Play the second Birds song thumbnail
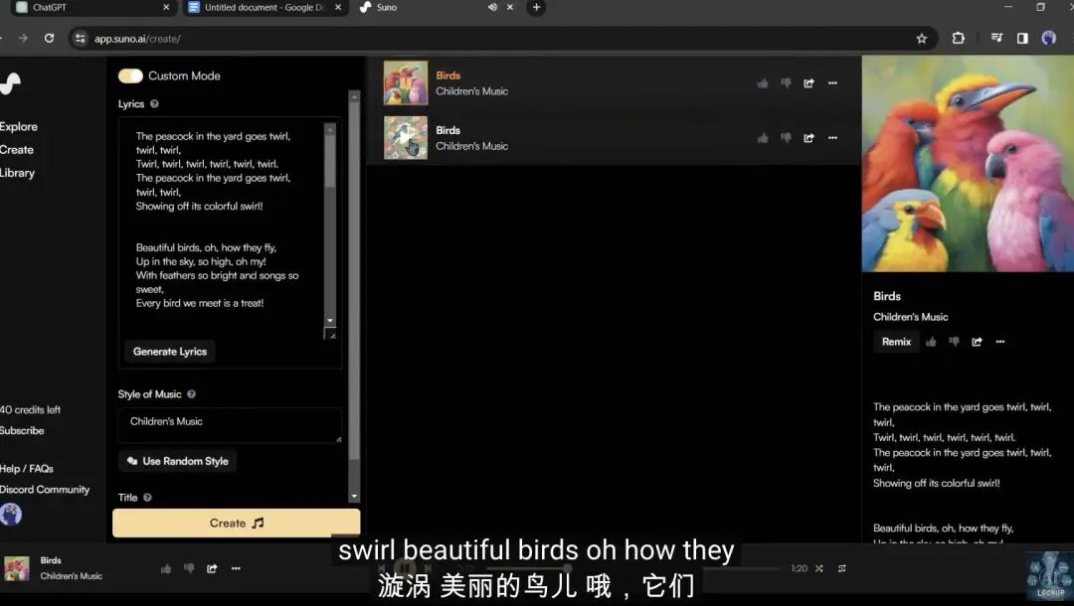This screenshot has width=1074, height=606. coord(406,137)
